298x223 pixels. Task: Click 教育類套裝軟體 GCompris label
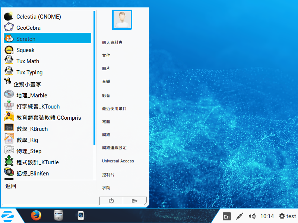tap(49, 118)
